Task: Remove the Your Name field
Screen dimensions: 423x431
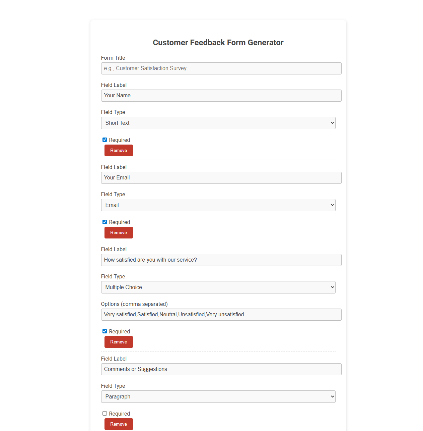Action: [x=119, y=150]
